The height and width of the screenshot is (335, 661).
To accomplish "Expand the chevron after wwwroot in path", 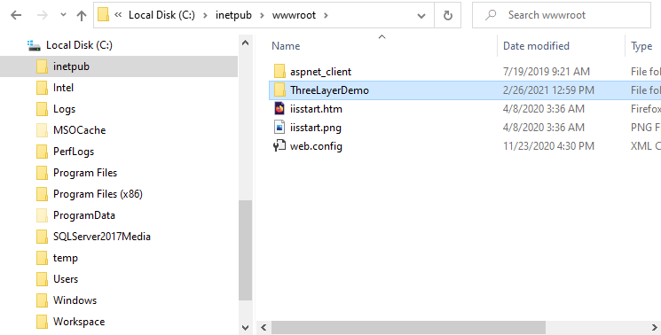I will (326, 16).
